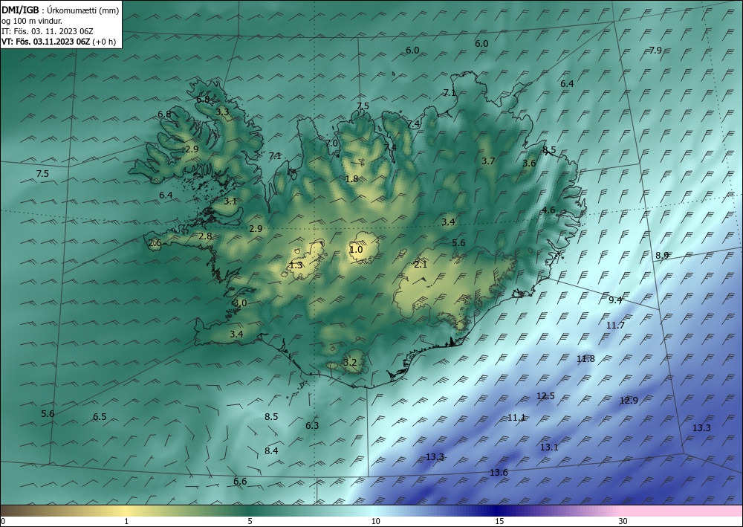The width and height of the screenshot is (743, 527).
Task: Click the 2.8 value on Snæfellsnes peninsula
Action: click(x=205, y=236)
